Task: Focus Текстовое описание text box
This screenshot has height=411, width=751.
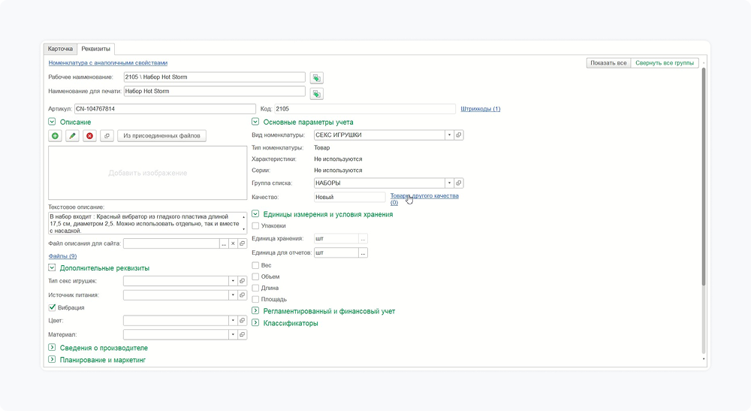Action: click(x=147, y=223)
